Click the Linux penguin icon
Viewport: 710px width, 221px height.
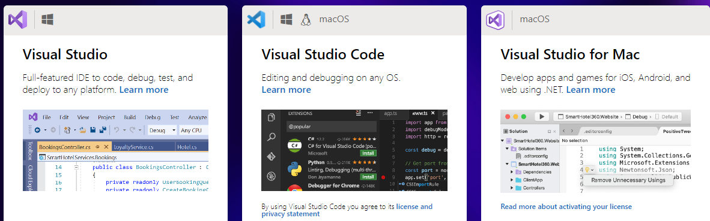(x=306, y=19)
